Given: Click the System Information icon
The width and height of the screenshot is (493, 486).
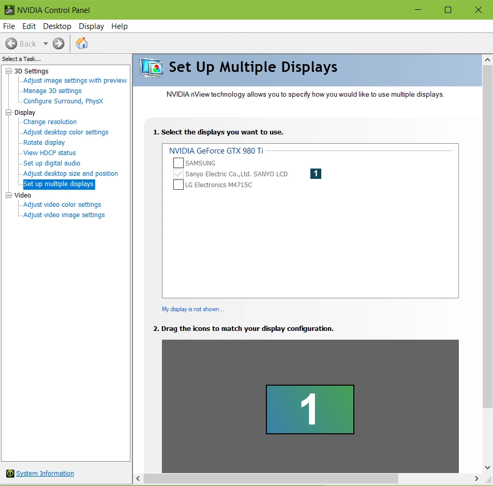Looking at the screenshot, I should click(x=10, y=473).
